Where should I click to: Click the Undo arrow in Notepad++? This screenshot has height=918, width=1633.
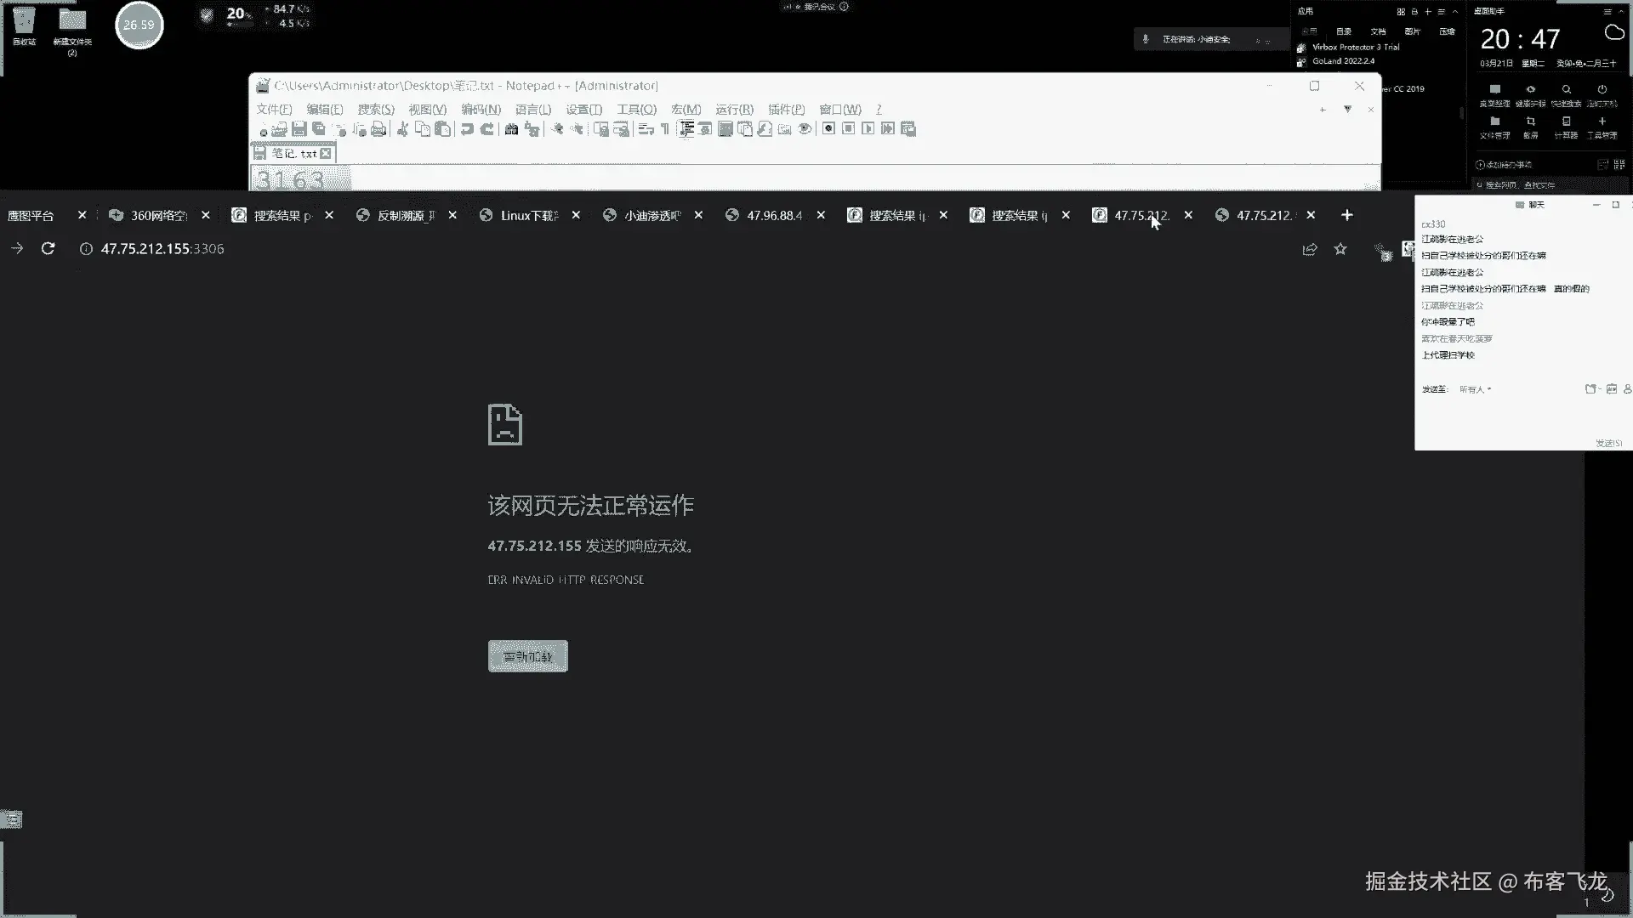click(x=467, y=129)
